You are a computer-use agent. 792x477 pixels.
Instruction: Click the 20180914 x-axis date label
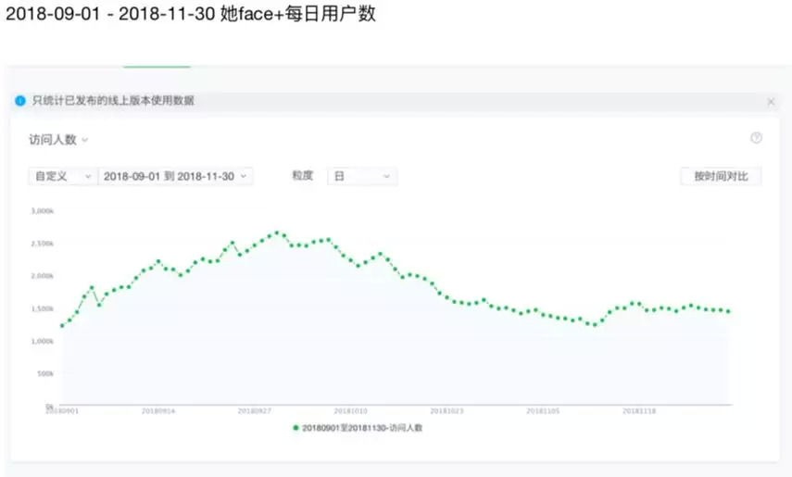(157, 410)
